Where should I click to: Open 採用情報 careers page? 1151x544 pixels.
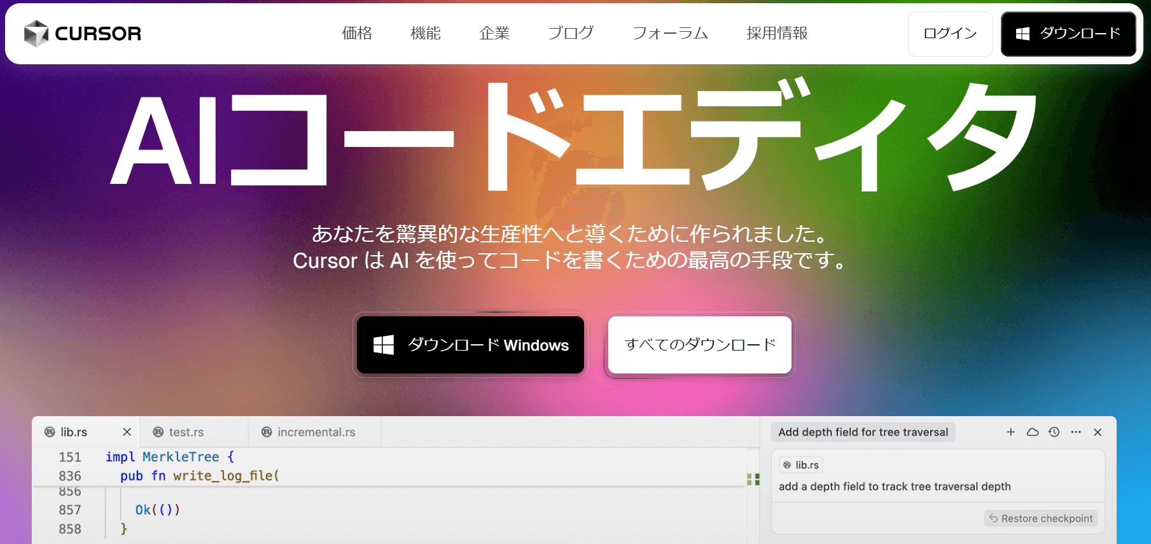(777, 33)
